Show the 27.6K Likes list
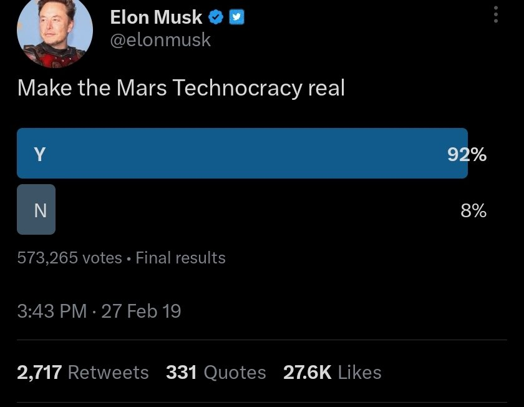This screenshot has height=407, width=524. click(332, 373)
